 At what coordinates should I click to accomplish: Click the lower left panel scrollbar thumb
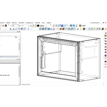click(x=19, y=72)
